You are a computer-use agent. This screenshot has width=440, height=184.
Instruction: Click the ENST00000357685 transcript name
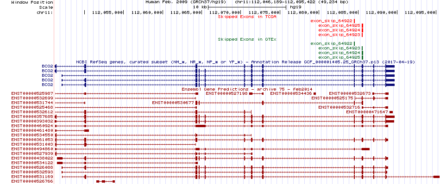tap(32, 117)
